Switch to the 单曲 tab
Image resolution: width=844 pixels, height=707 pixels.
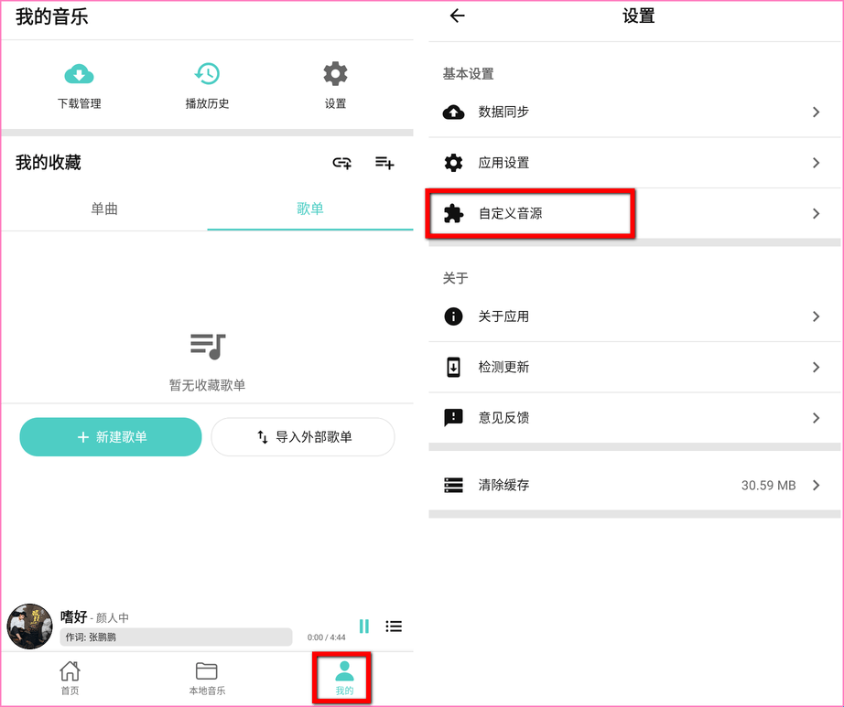coord(104,209)
